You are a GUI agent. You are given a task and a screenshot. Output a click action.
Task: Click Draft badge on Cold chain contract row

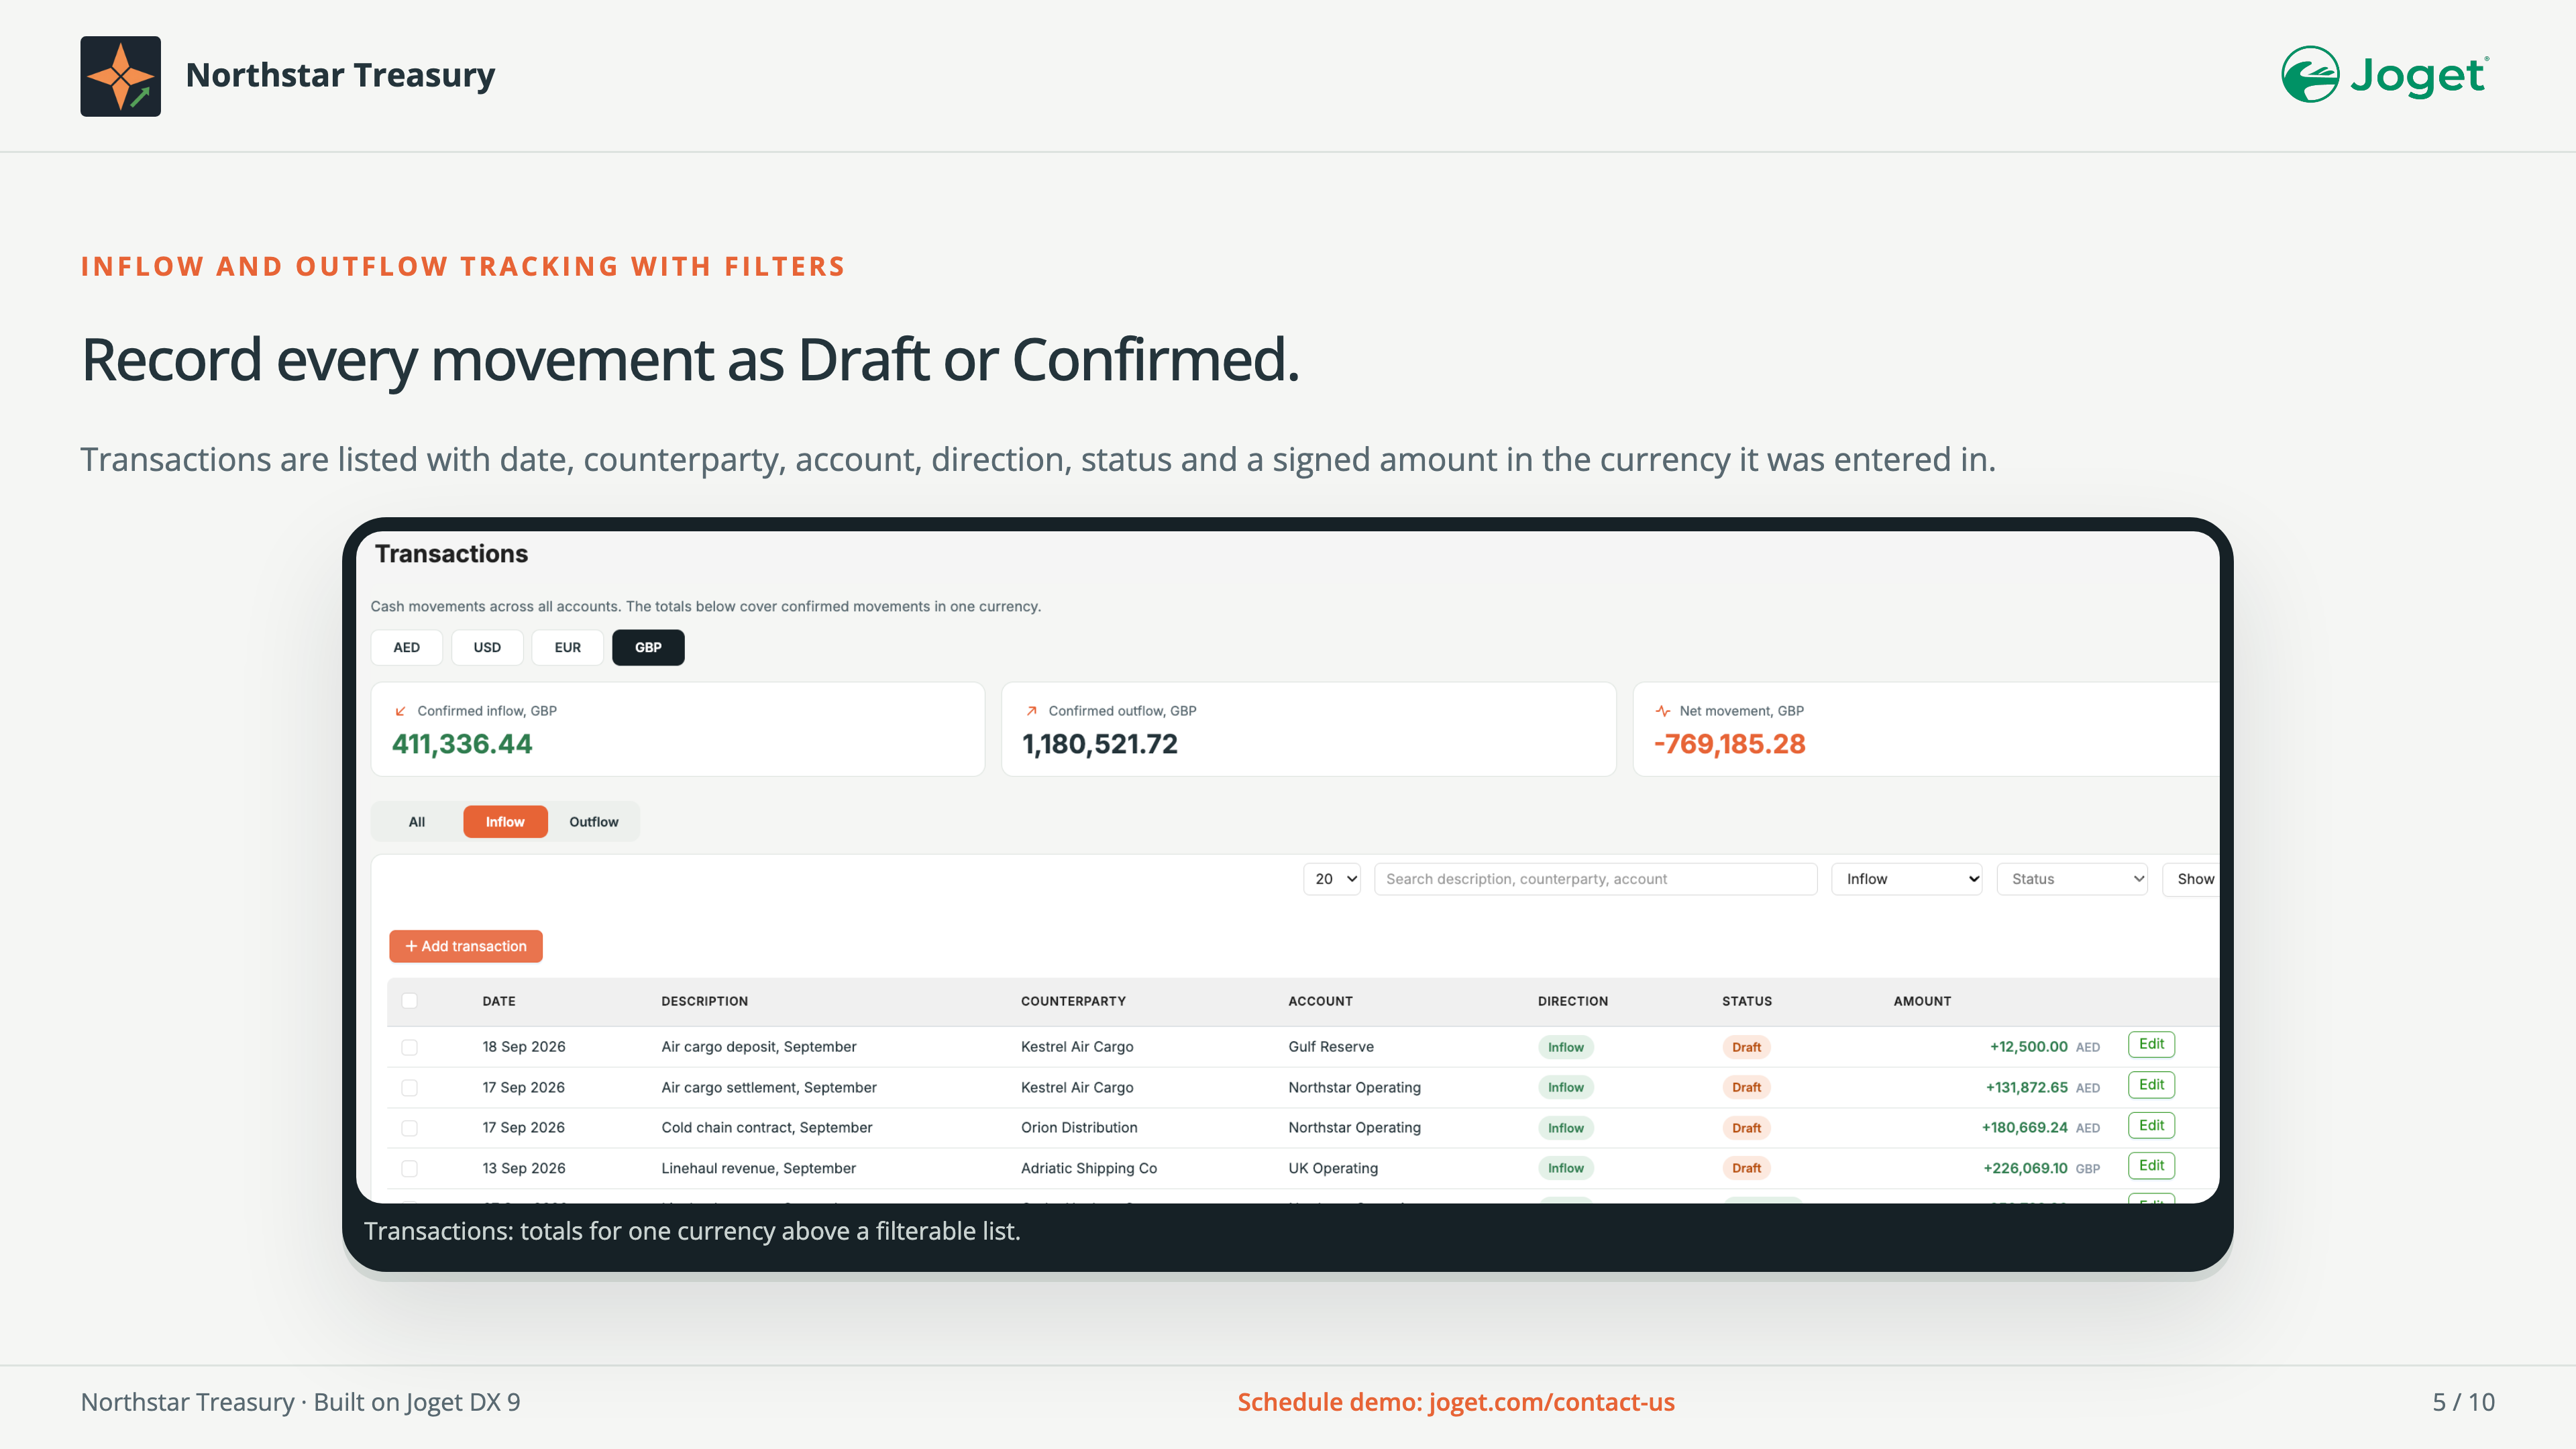1746,1128
